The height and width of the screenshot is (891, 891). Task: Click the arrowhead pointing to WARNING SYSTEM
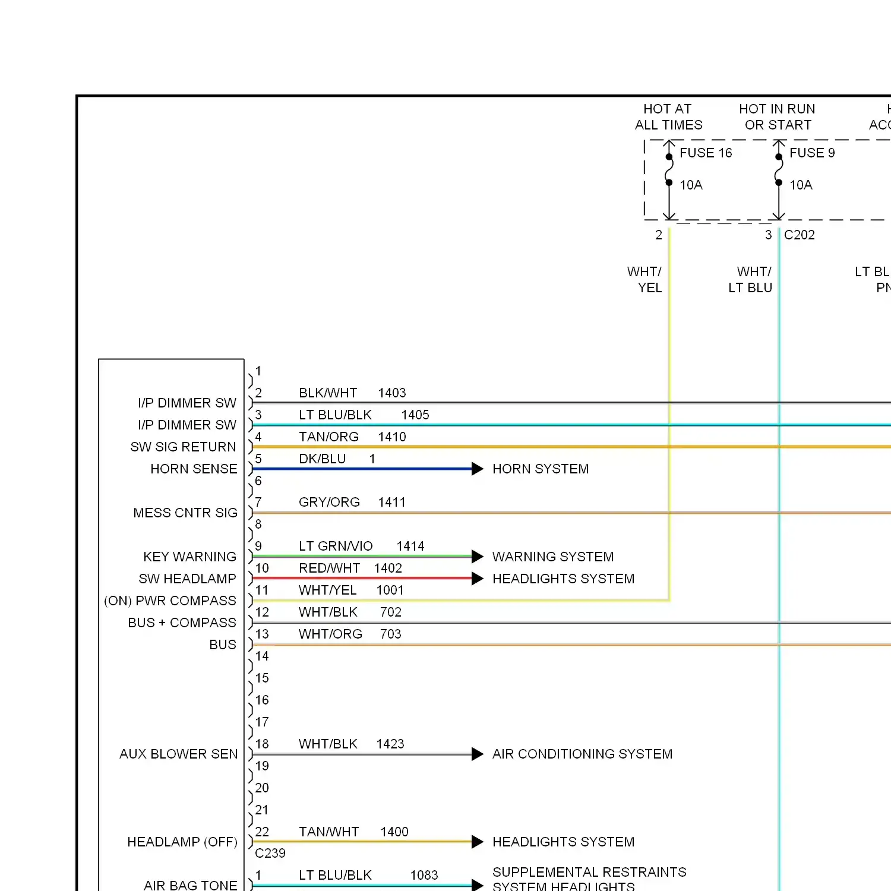tap(478, 557)
